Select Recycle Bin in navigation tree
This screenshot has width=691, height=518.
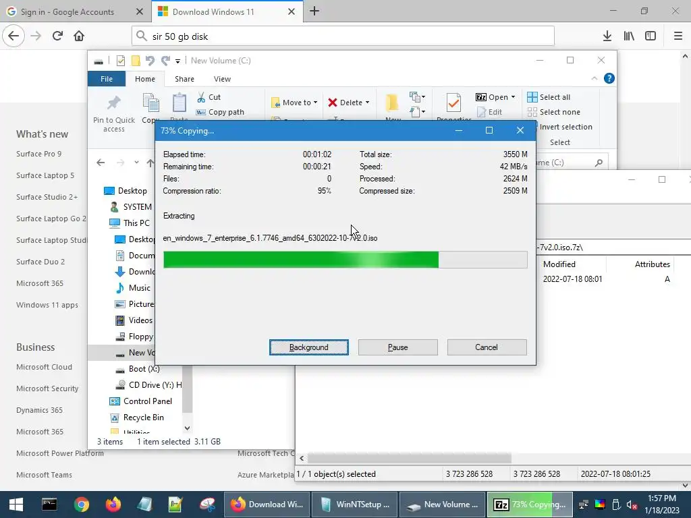136,417
